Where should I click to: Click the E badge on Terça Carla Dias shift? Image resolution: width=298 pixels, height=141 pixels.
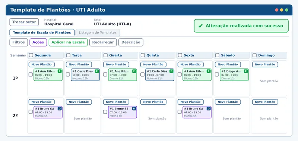97,71
